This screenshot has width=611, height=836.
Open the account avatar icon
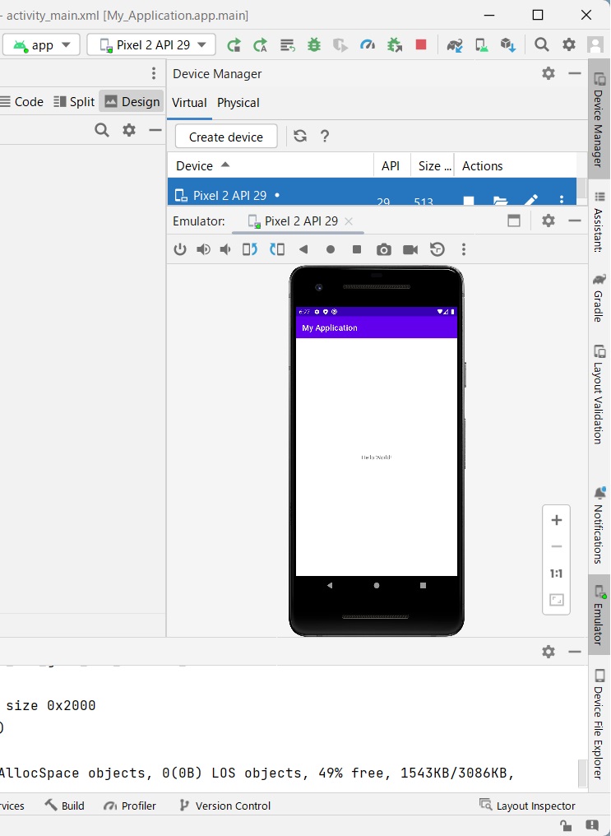click(595, 44)
